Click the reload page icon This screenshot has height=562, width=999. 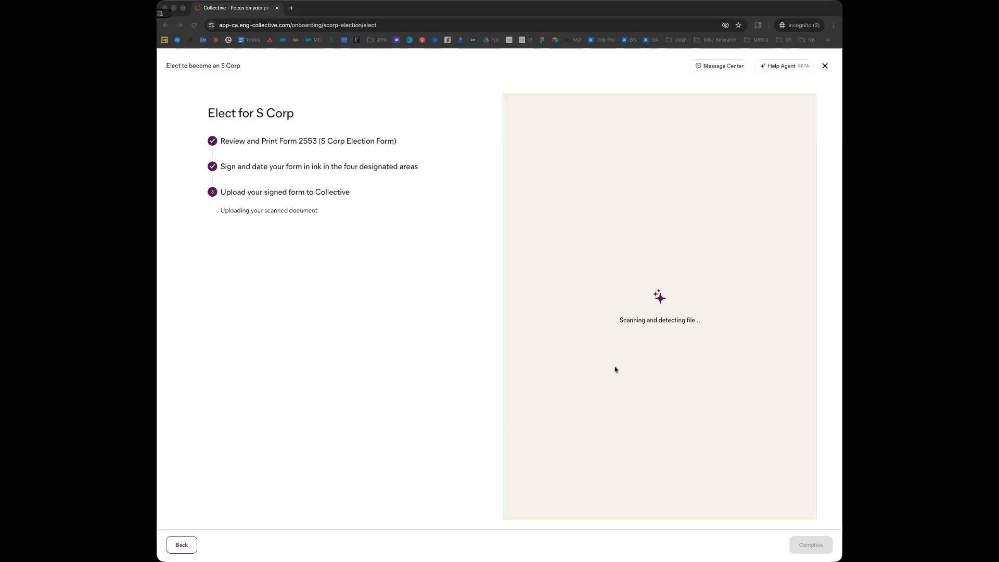click(194, 25)
